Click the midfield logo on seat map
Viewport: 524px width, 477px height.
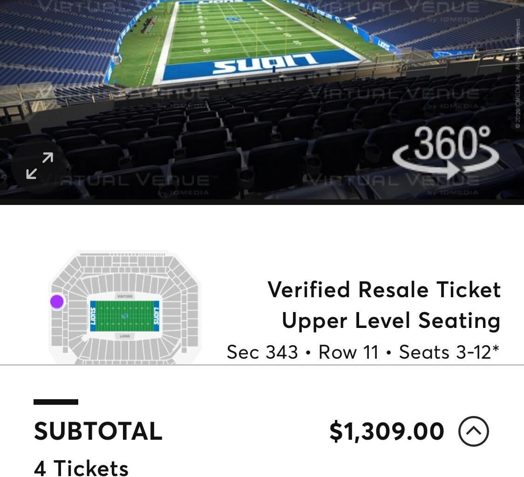click(x=124, y=316)
